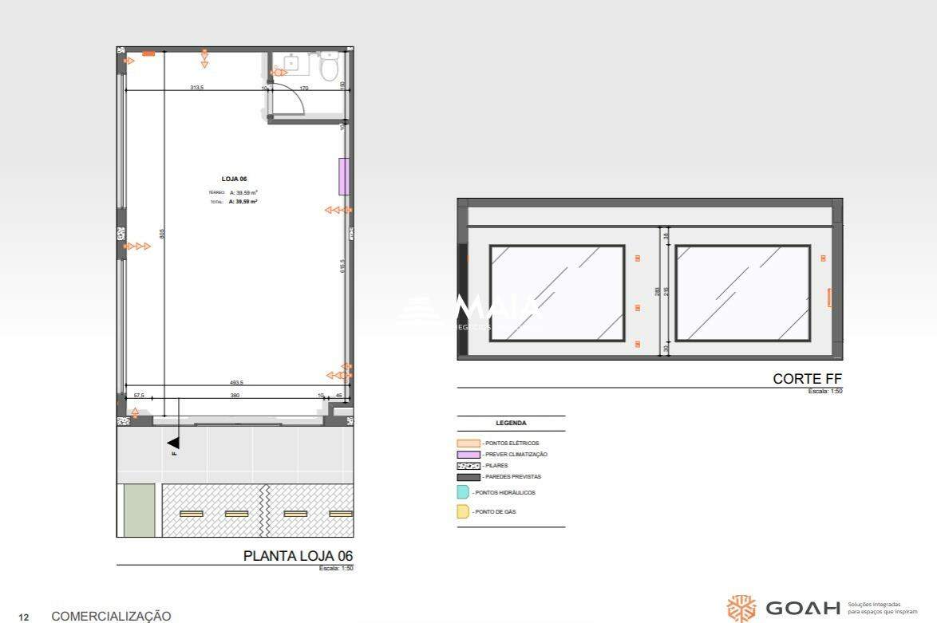Click the Pontos Hidráulicos cyan legend swatch
This screenshot has width=937, height=623.
tap(463, 492)
